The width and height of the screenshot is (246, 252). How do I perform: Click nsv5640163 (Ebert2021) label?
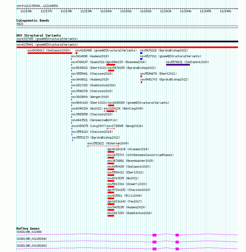click(89, 102)
